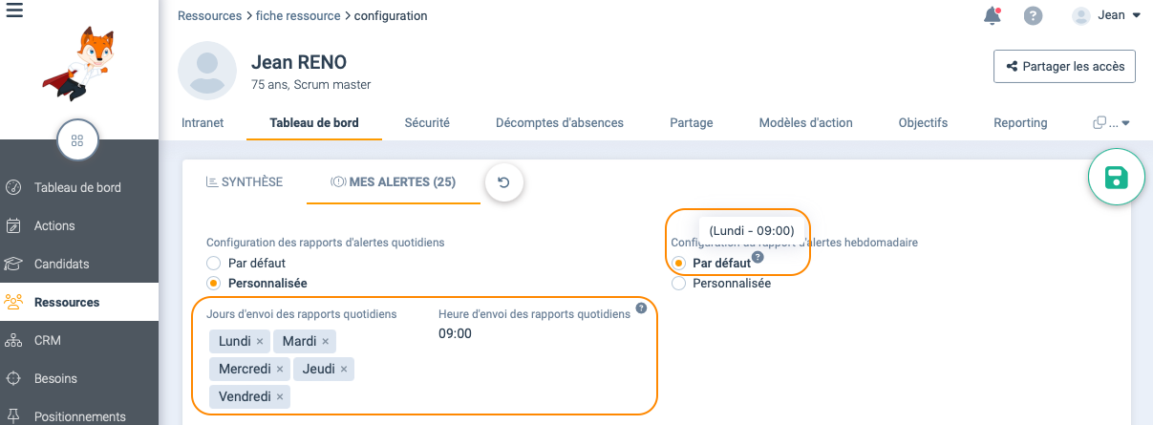
Task: Open the help question mark in header
Action: (x=1033, y=16)
